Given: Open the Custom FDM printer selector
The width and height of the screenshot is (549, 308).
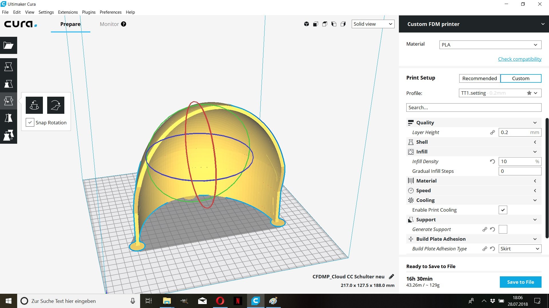Looking at the screenshot, I should (x=474, y=24).
